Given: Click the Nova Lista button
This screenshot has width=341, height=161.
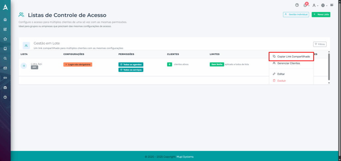Looking at the screenshot, I should point(321,15).
